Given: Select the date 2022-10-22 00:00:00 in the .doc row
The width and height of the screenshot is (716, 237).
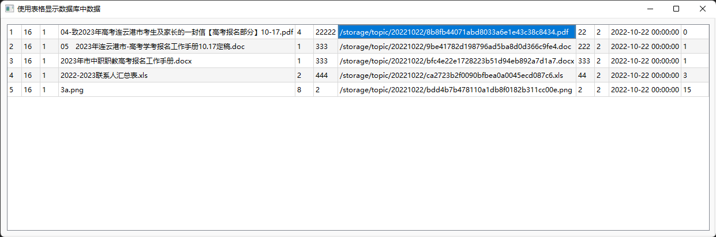Looking at the screenshot, I should 645,47.
